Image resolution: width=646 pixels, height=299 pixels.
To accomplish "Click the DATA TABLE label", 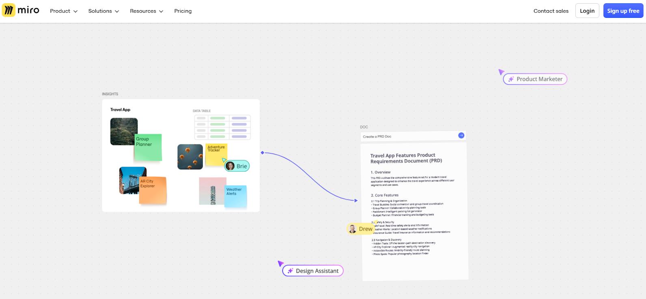I will pos(202,111).
